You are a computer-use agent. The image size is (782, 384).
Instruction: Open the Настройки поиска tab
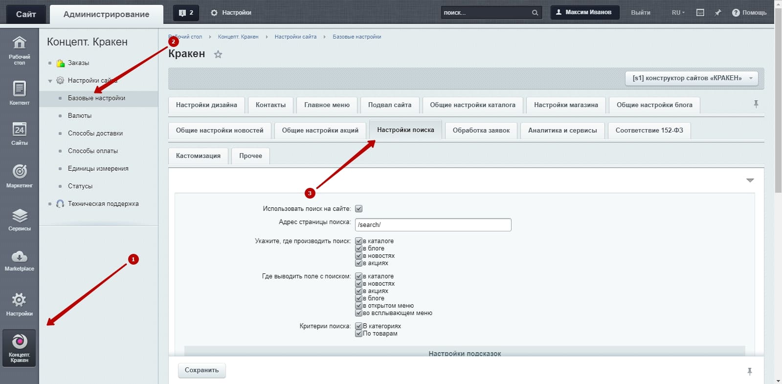pyautogui.click(x=405, y=130)
